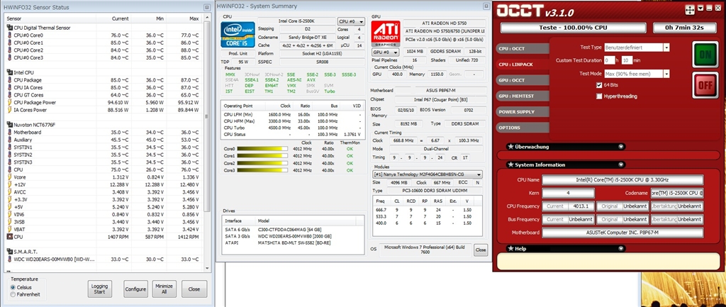Click the Sensor Status window restore icon

click(x=208, y=7)
